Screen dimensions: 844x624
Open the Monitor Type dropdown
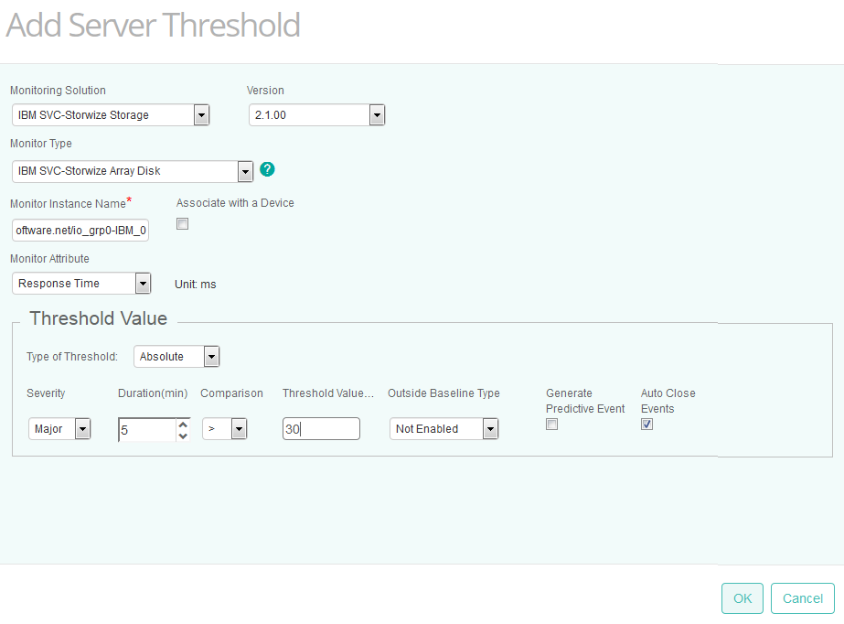pyautogui.click(x=244, y=171)
